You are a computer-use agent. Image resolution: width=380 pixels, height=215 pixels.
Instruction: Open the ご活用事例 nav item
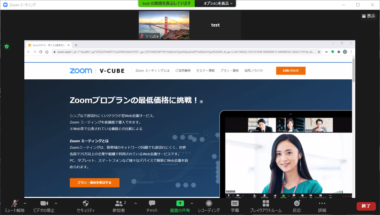click(x=183, y=71)
